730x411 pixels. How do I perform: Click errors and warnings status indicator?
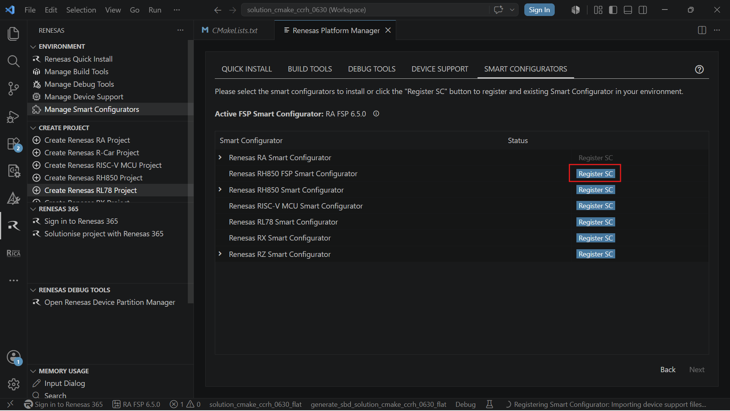click(x=185, y=404)
